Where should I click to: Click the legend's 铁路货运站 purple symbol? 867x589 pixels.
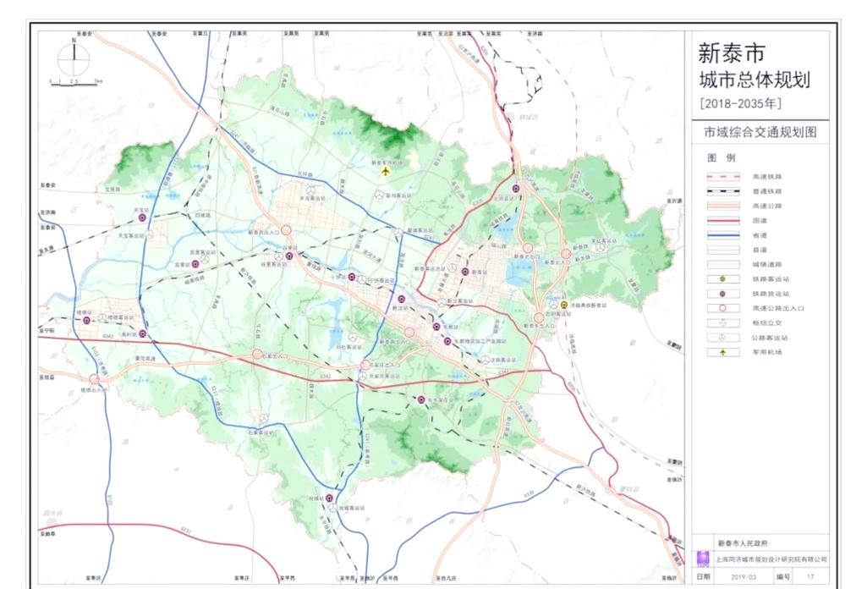(722, 294)
